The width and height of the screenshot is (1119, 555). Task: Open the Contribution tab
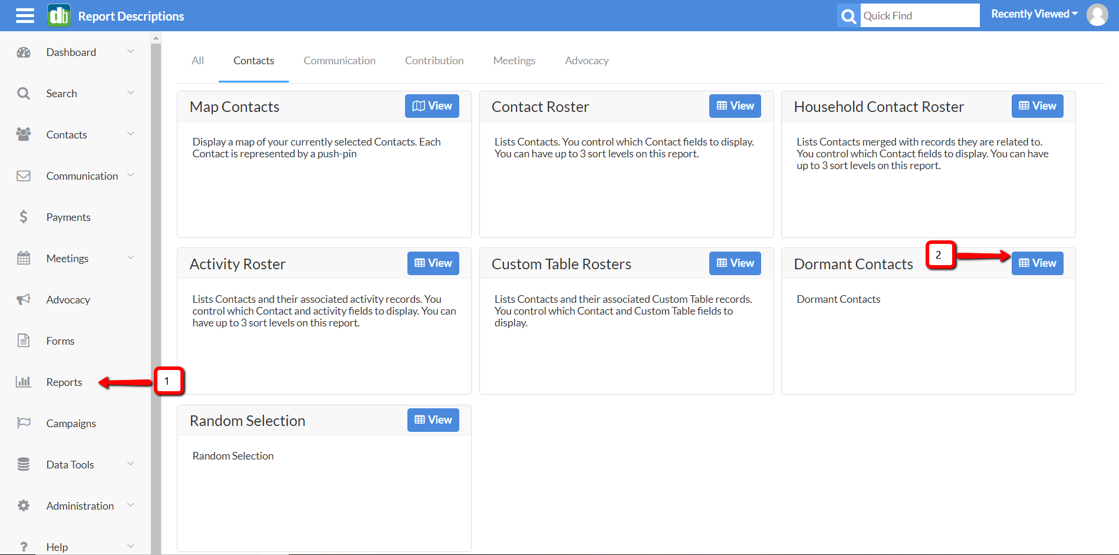point(435,61)
